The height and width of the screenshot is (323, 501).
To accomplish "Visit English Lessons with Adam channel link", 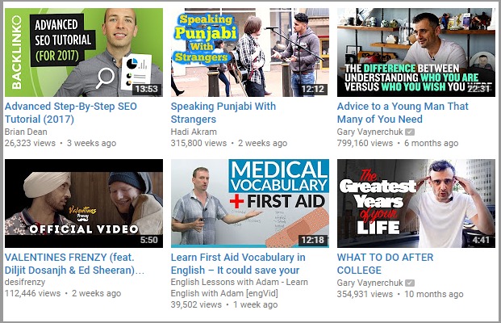I will [x=240, y=287].
